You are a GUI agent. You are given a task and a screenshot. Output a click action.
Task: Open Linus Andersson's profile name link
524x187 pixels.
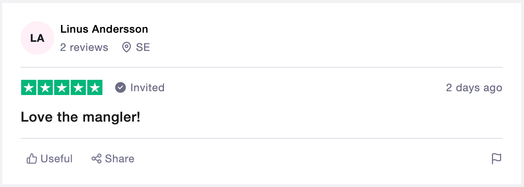pyautogui.click(x=104, y=29)
